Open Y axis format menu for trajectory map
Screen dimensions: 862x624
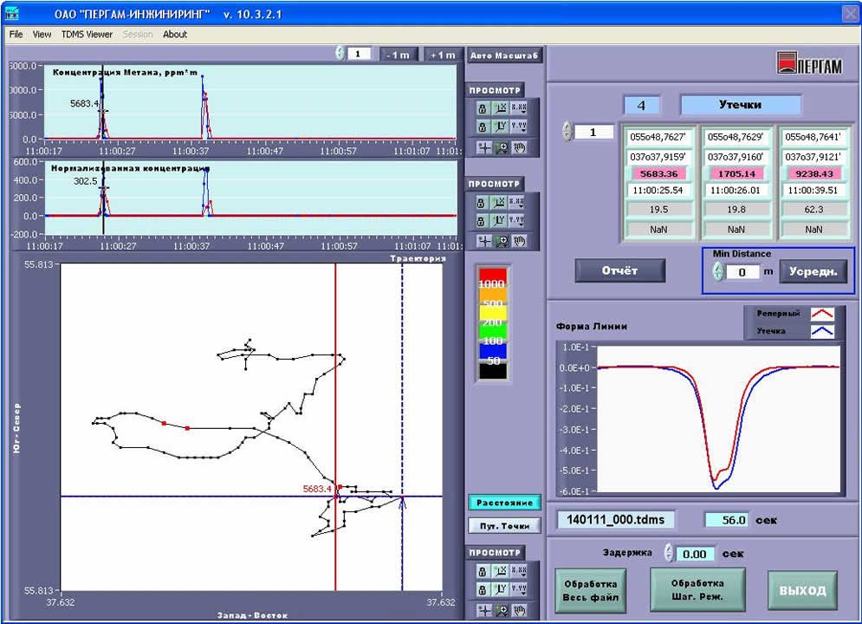(x=518, y=589)
